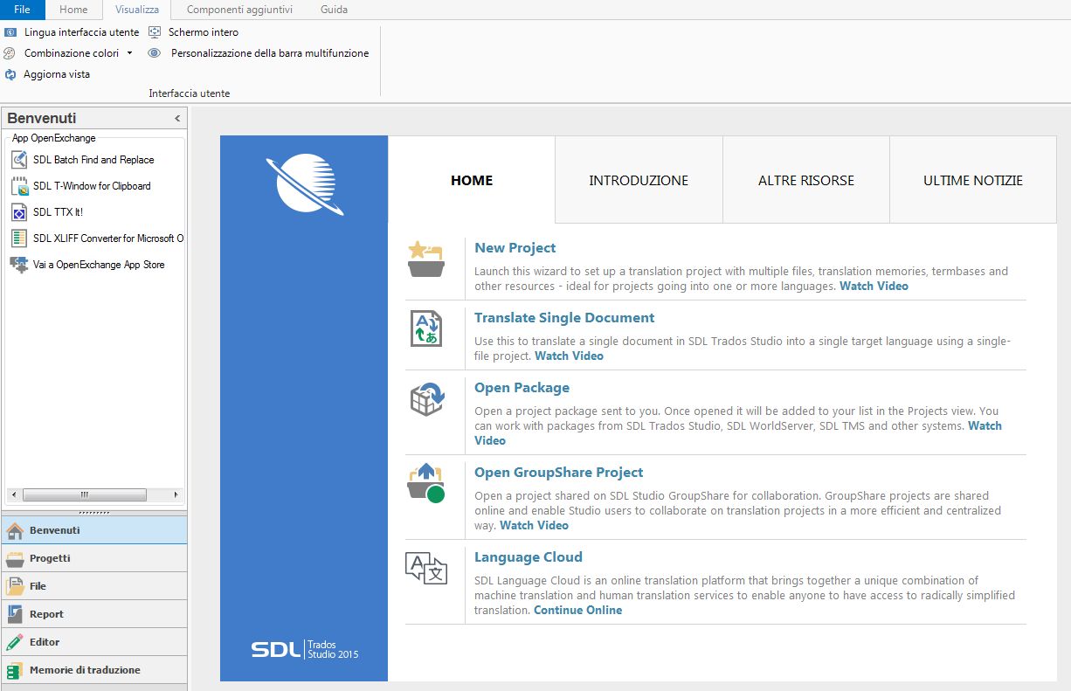Click the SDL TTX It! text
Screen dimensions: 1071x691
pyautogui.click(x=58, y=212)
